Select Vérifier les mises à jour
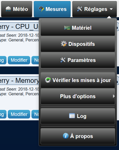Viewport: 119px width, 150px height. [78, 80]
